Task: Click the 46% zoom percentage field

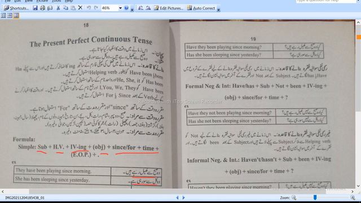Action: (110, 8)
